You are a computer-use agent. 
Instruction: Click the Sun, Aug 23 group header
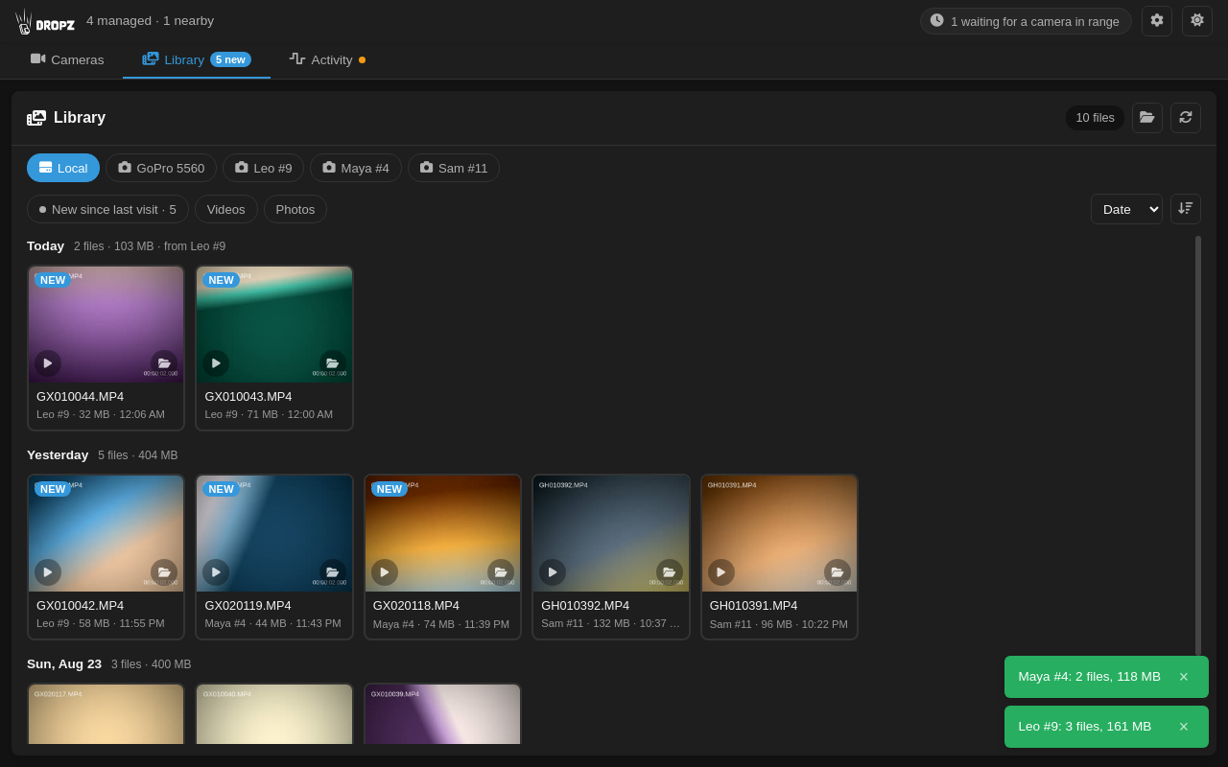coord(64,664)
